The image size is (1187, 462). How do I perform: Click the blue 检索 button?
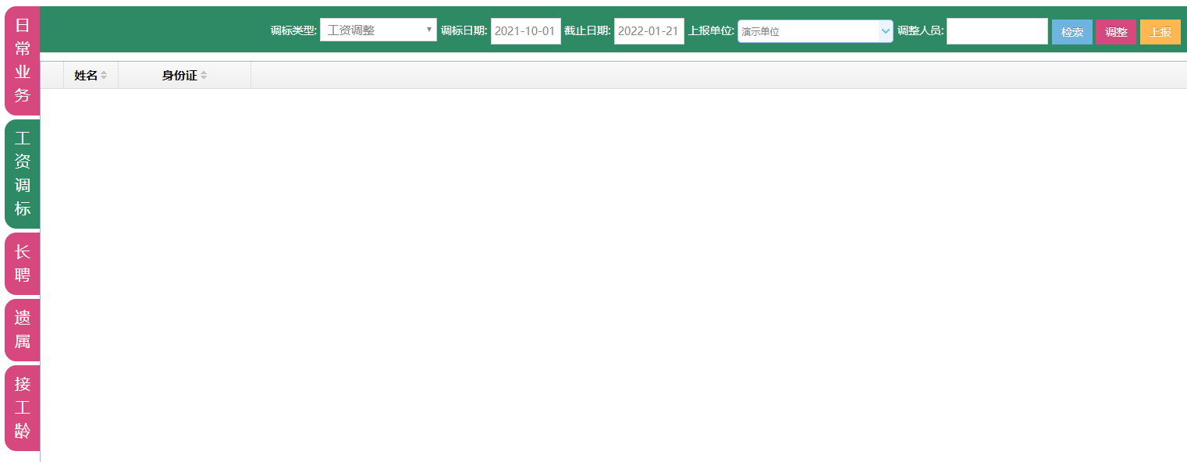[x=1072, y=32]
